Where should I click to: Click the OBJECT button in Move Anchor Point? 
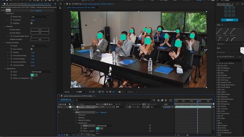click(230, 20)
